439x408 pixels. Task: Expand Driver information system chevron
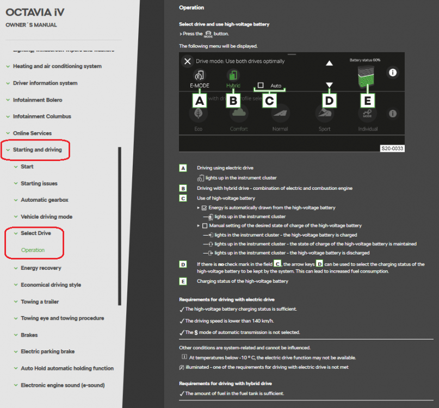(8, 83)
